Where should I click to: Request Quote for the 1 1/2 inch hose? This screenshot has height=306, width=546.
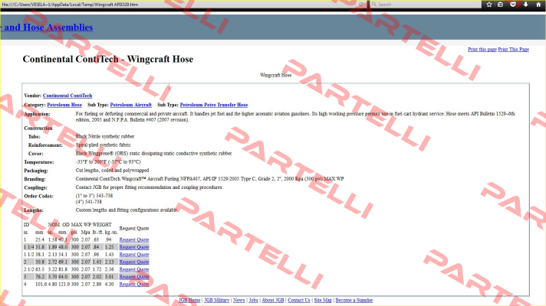point(134,255)
